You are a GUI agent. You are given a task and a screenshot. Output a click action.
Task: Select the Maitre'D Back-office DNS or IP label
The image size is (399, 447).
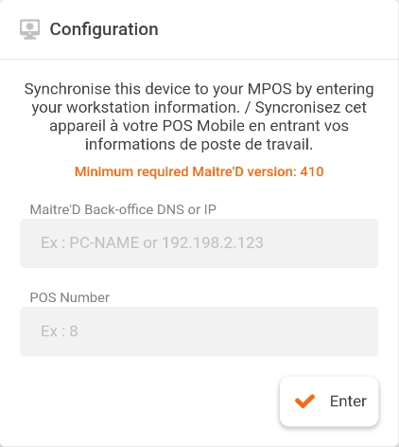(123, 209)
